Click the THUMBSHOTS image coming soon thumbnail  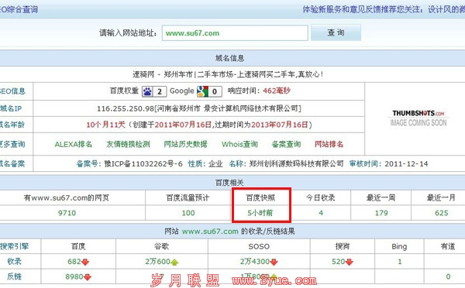click(418, 118)
